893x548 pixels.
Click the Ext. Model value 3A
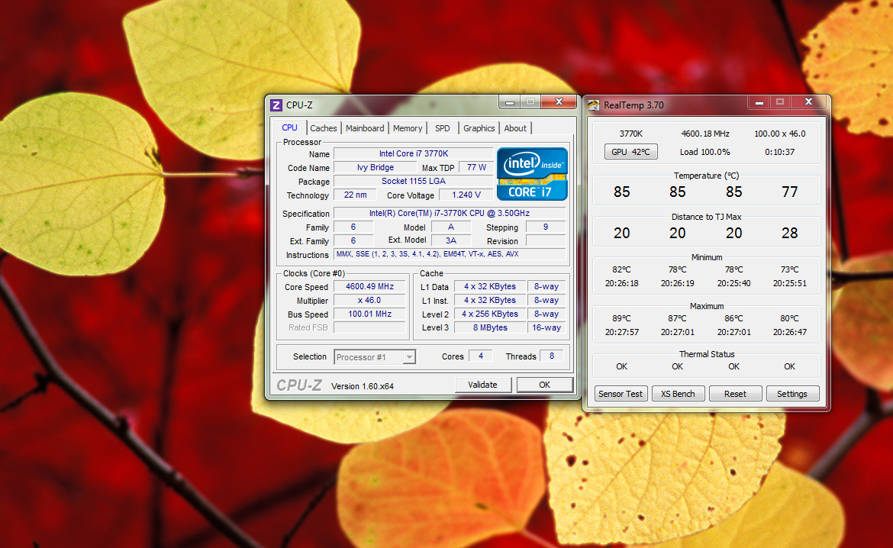click(451, 240)
